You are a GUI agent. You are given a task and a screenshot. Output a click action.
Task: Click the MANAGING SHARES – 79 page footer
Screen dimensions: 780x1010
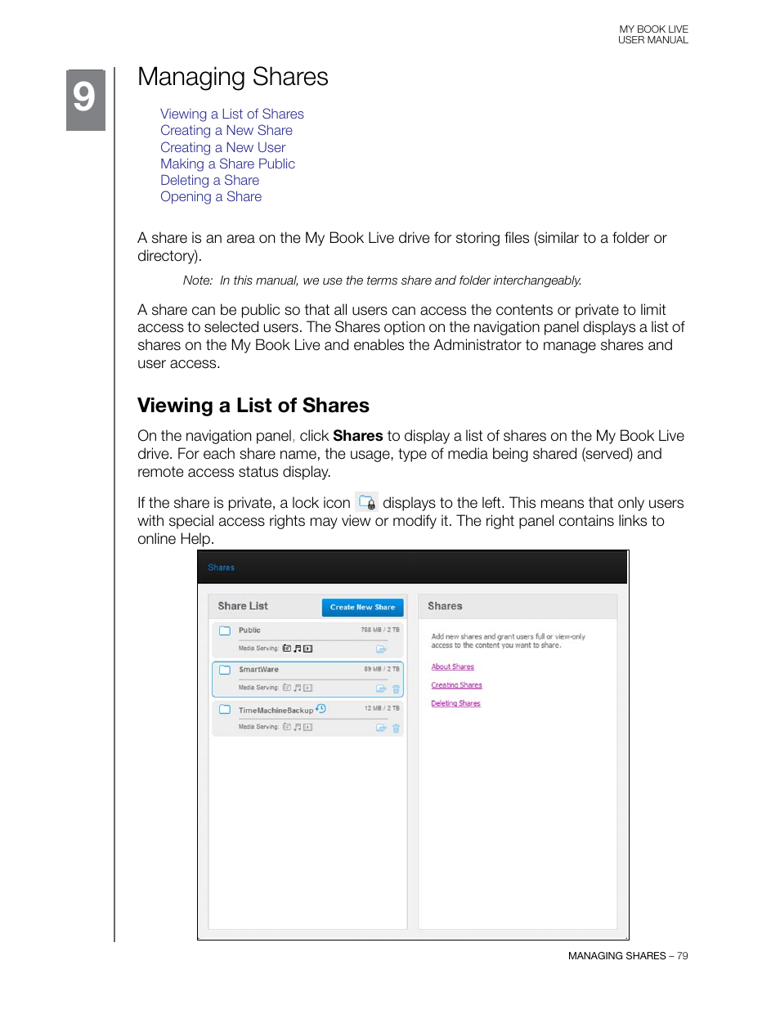(628, 955)
